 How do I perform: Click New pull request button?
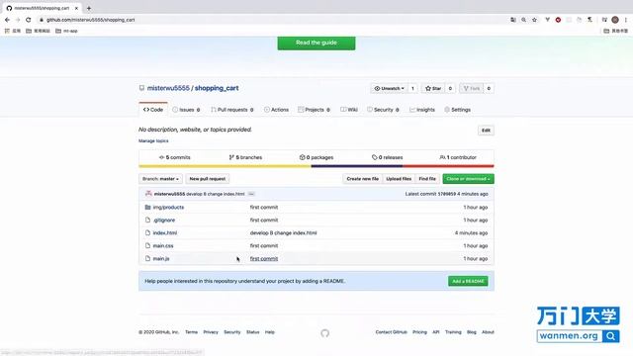tap(208, 179)
